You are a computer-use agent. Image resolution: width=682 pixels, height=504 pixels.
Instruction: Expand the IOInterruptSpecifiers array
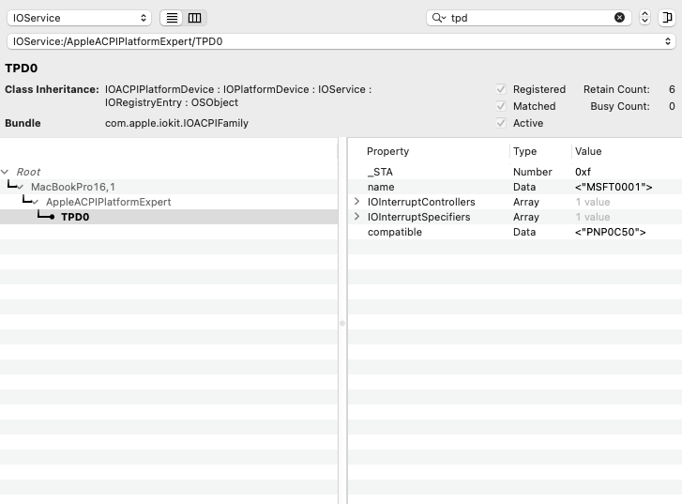pyautogui.click(x=356, y=217)
